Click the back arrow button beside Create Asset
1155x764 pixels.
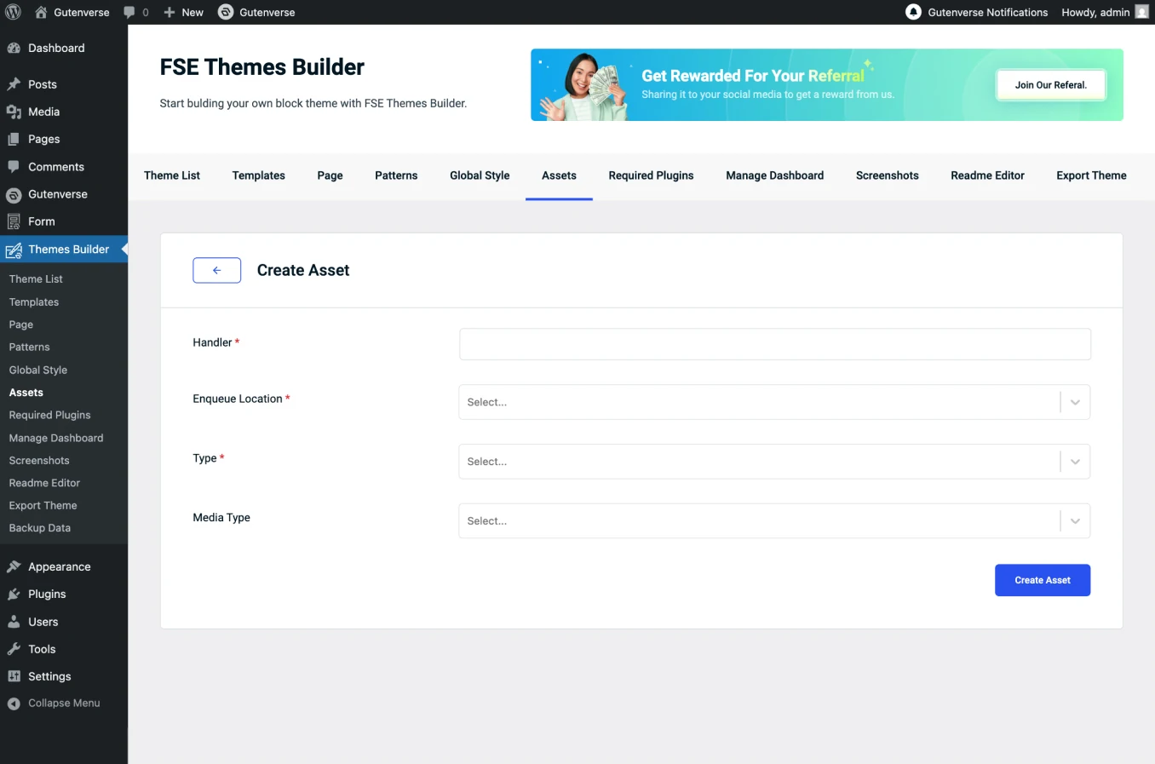pos(216,270)
